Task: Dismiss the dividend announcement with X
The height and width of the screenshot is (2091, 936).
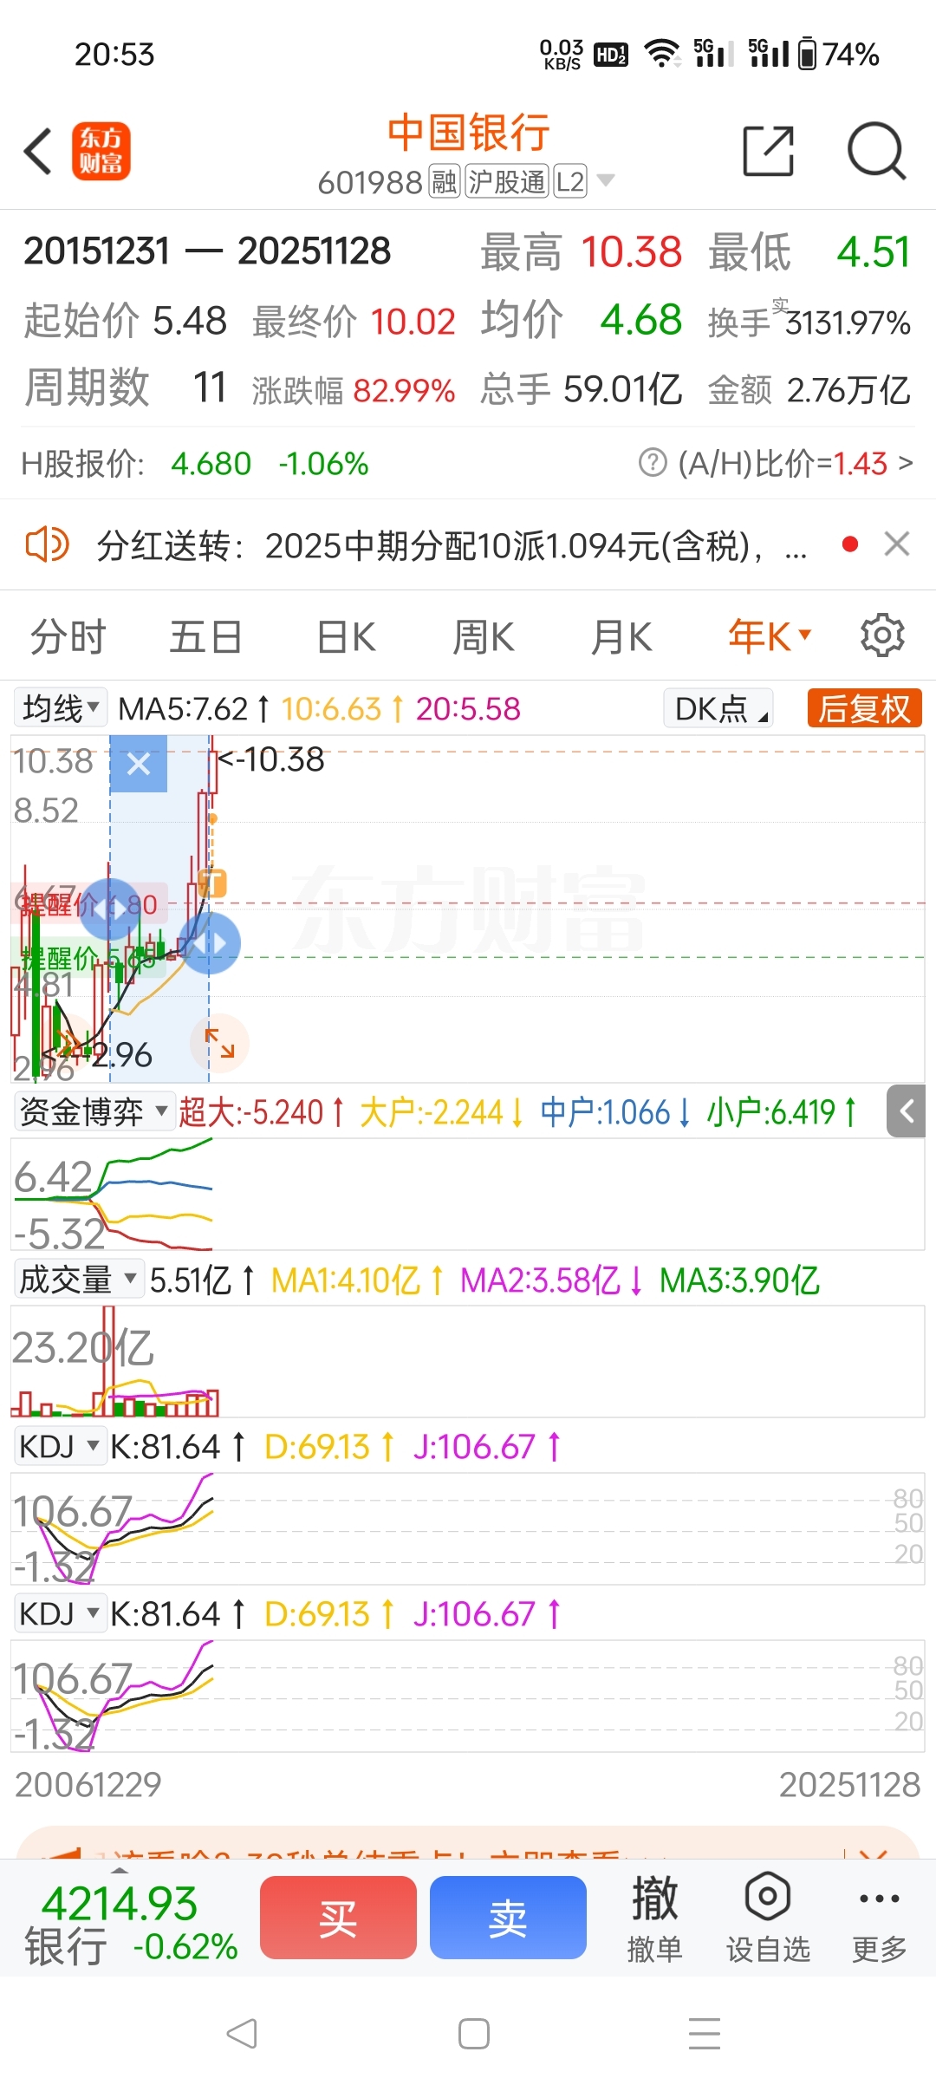Action: click(896, 544)
